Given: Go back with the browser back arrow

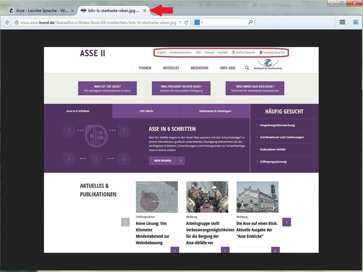Looking at the screenshot, I should (7, 22).
